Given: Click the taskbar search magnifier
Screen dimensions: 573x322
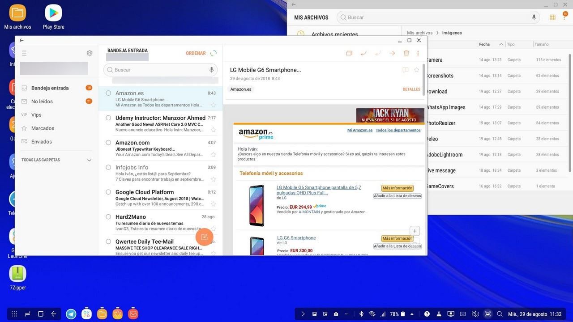Looking at the screenshot, I should pos(500,314).
